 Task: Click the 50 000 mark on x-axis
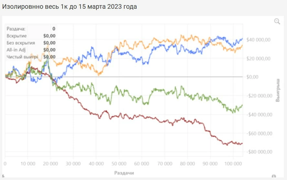(x=119, y=163)
